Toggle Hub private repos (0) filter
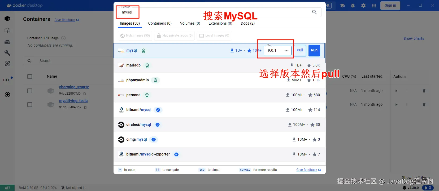 click(174, 35)
